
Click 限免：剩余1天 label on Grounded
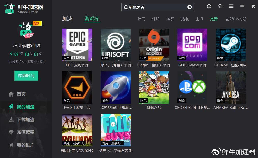[74, 143]
